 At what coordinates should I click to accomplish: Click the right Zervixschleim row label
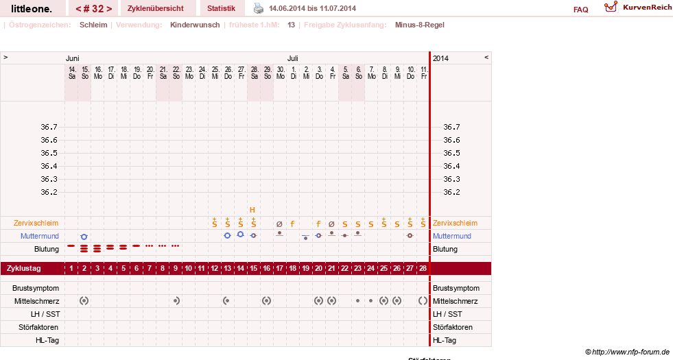[455, 223]
